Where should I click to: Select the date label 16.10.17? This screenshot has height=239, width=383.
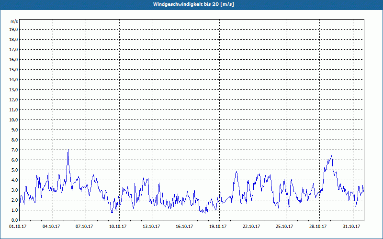(x=184, y=227)
